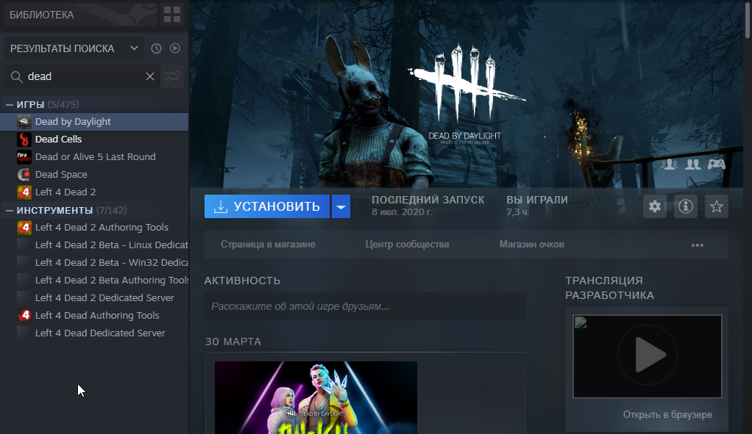Show more links via three dots
The height and width of the screenshot is (434, 752).
(x=698, y=245)
